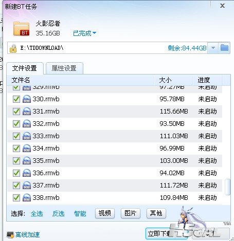This screenshot has width=234, height=241.
Task: Click the 反选 invert selection link
Action: (x=58, y=213)
